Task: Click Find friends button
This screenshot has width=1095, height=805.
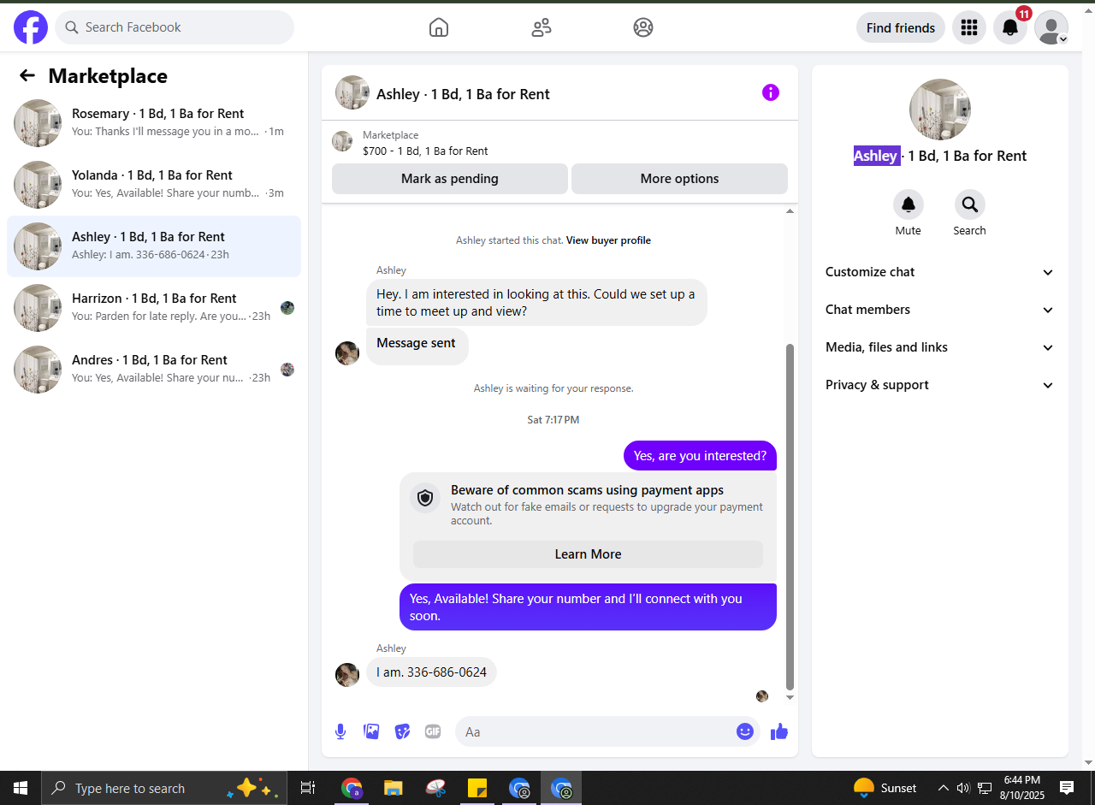Action: pos(901,27)
